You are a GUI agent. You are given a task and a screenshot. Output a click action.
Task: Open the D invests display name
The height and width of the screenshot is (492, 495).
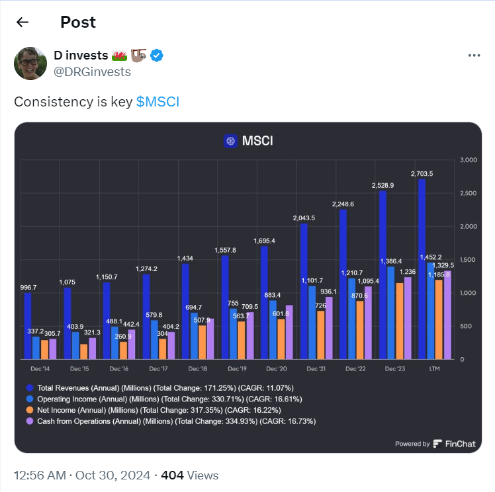click(x=80, y=56)
